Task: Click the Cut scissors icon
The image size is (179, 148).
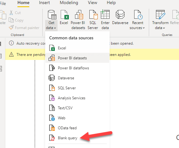Action: (11, 12)
